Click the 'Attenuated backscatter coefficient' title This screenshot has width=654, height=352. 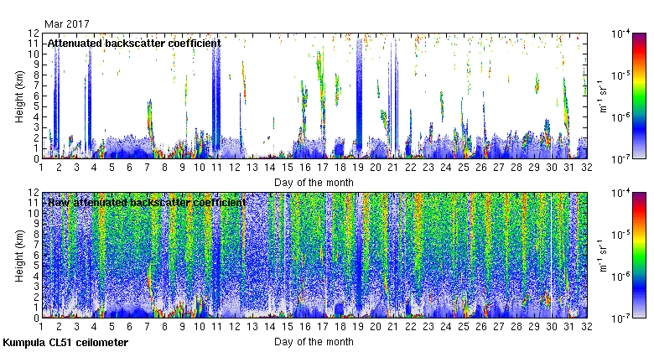[x=134, y=44]
